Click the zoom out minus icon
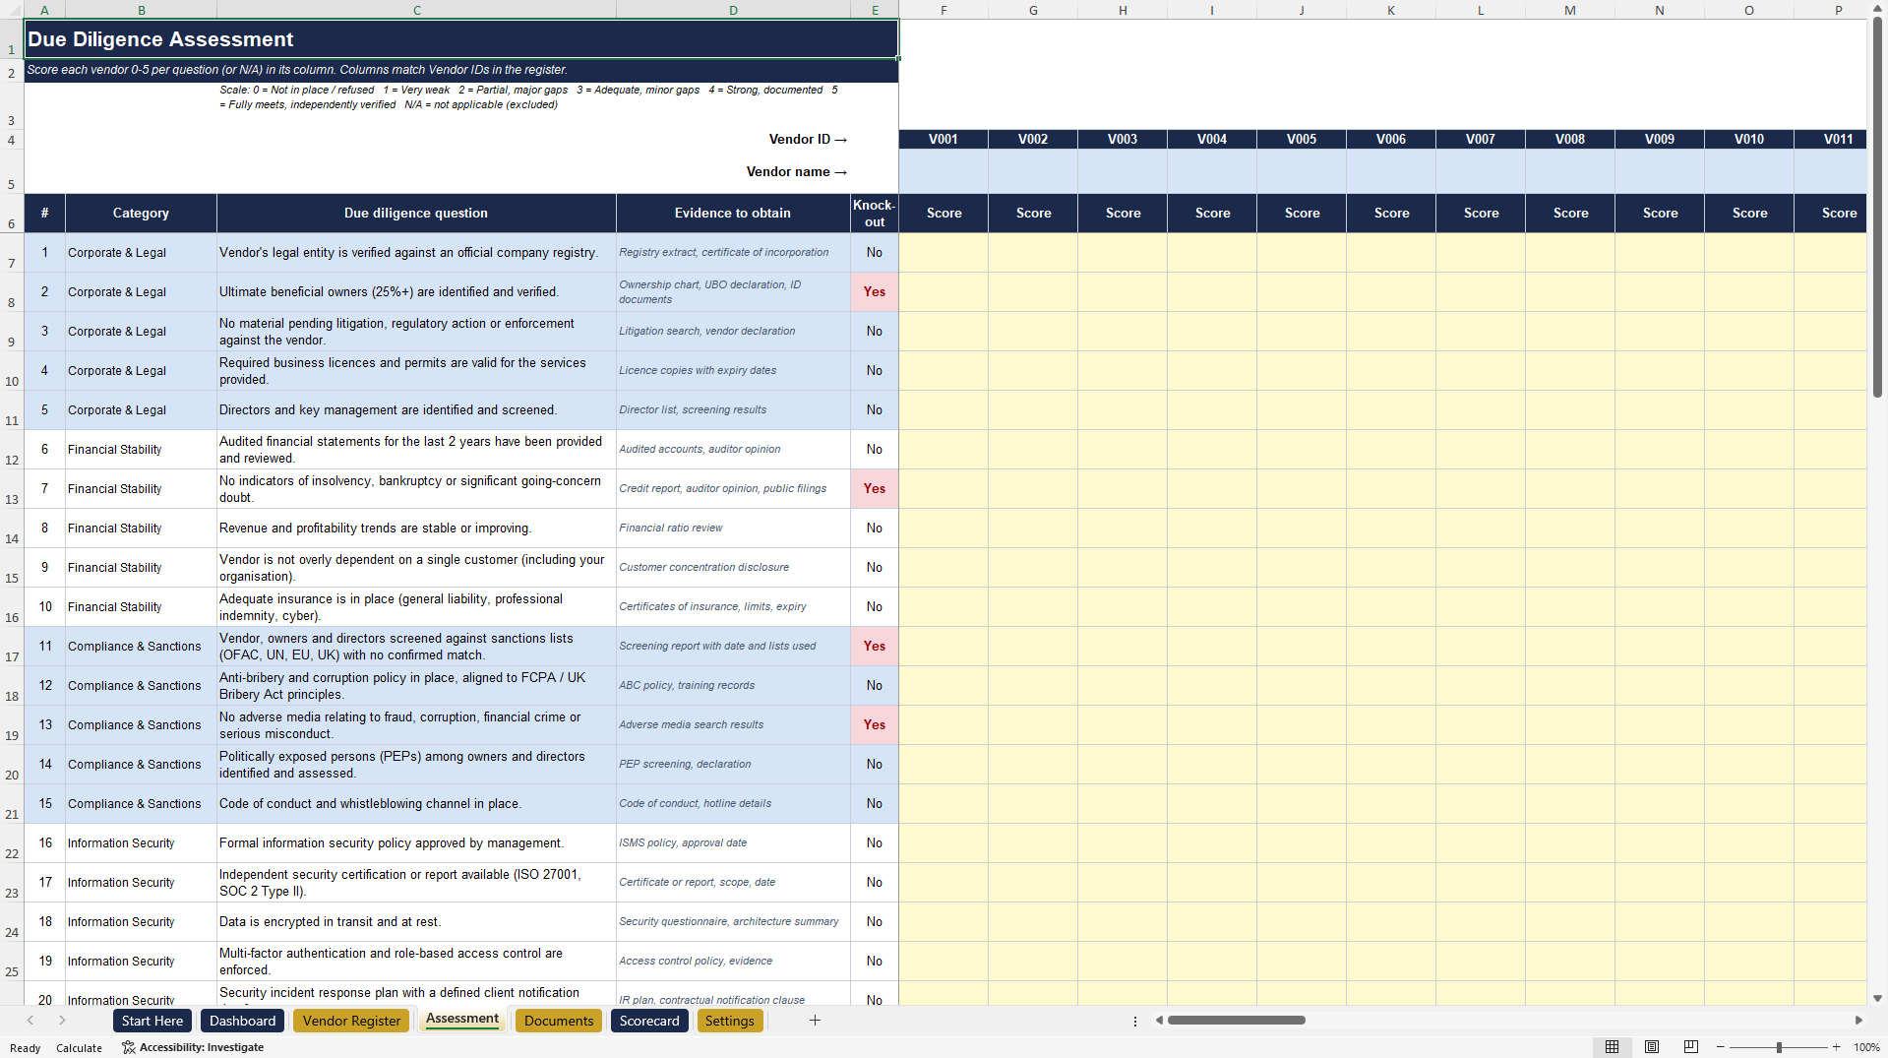This screenshot has width=1888, height=1058. click(x=1721, y=1047)
